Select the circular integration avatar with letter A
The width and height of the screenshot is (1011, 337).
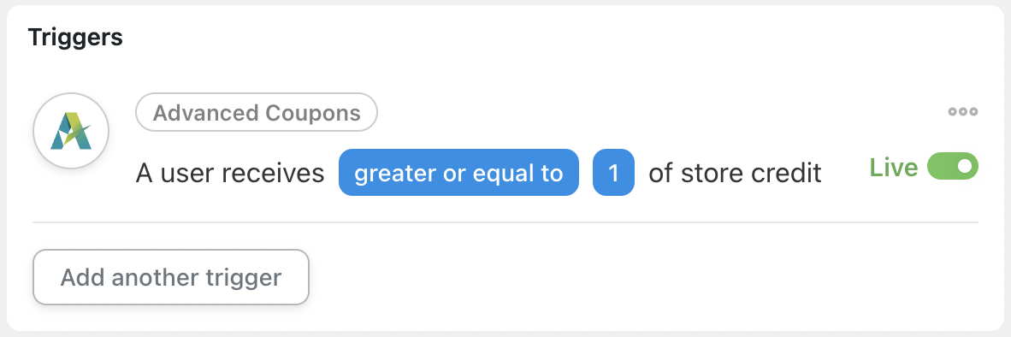click(71, 131)
